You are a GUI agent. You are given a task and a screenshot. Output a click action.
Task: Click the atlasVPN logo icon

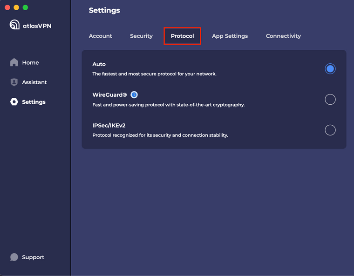tap(14, 25)
